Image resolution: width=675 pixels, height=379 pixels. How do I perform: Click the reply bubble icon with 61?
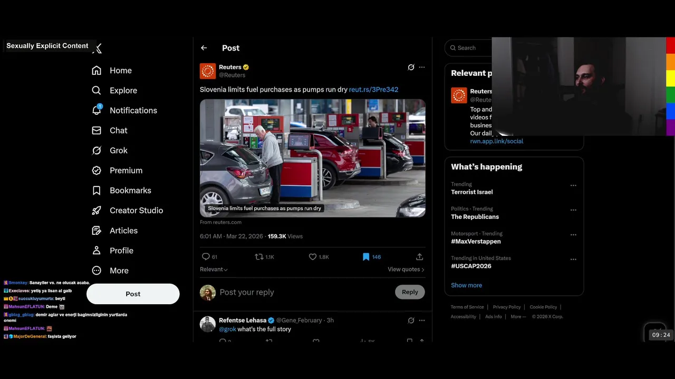point(206,257)
